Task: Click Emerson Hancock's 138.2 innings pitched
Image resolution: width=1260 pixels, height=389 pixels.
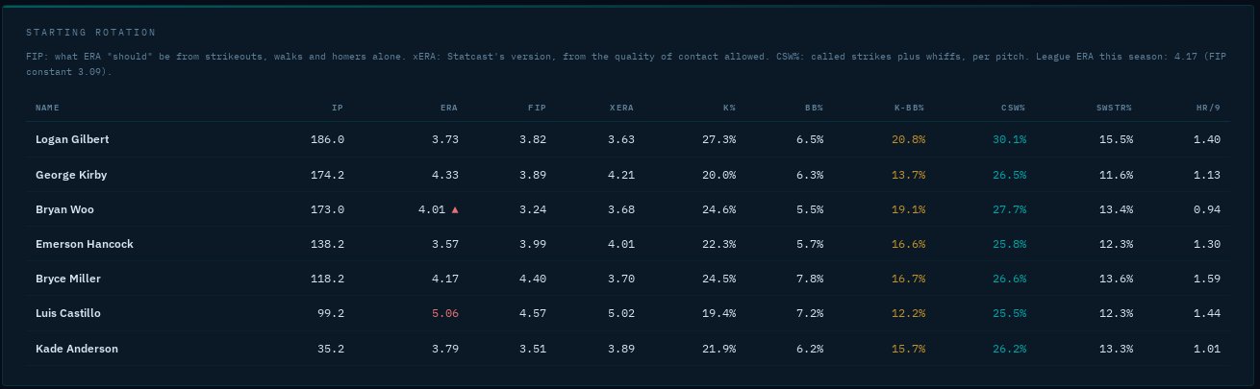Action: pyautogui.click(x=327, y=244)
